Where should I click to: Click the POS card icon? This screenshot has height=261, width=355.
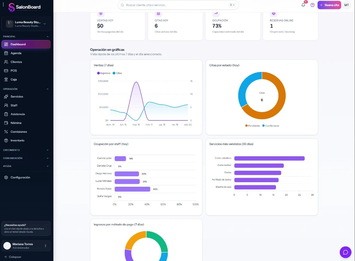[x=6, y=71]
